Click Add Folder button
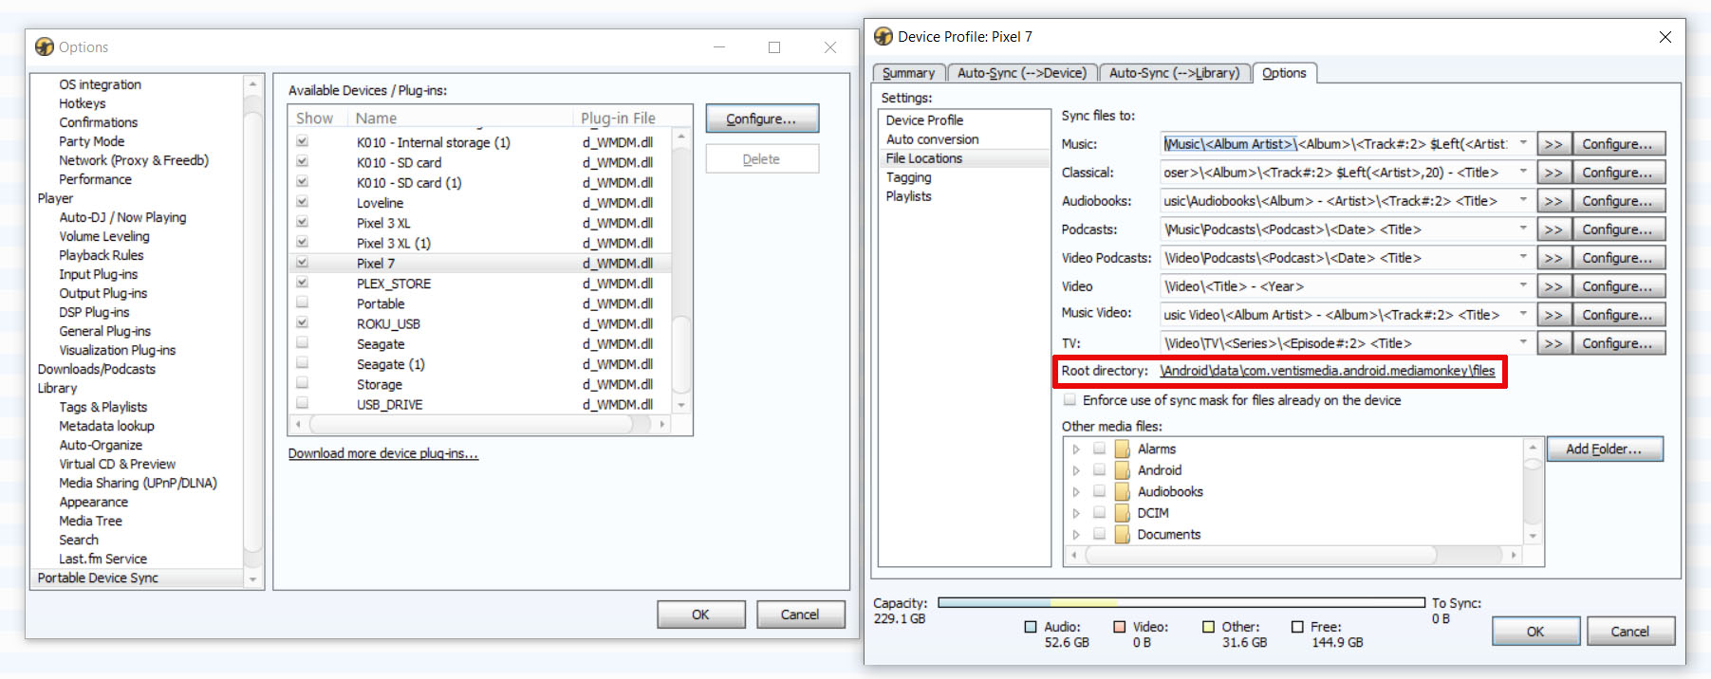Image resolution: width=1711 pixels, height=679 pixels. [x=1605, y=449]
